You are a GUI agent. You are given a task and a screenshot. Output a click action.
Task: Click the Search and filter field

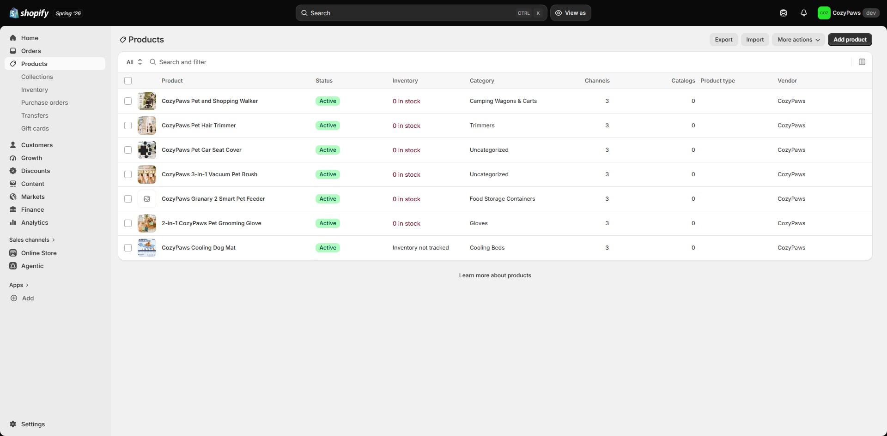[499, 62]
